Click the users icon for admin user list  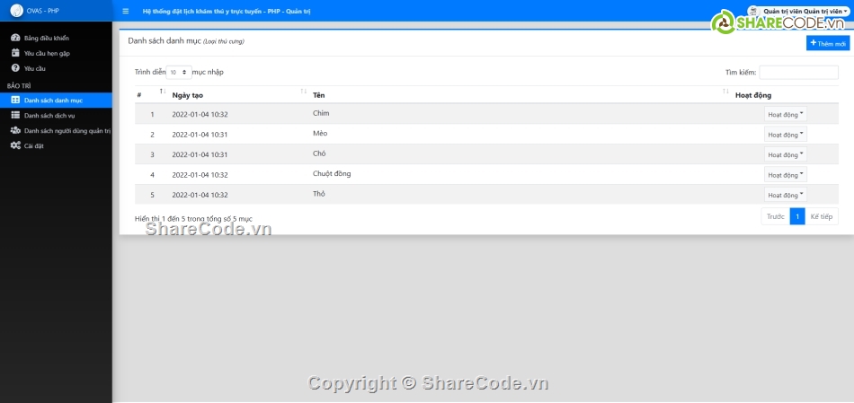tap(15, 130)
